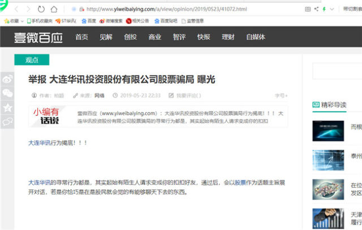Expand the dropdown arrow beside the lightning icon

[x=332, y=9]
